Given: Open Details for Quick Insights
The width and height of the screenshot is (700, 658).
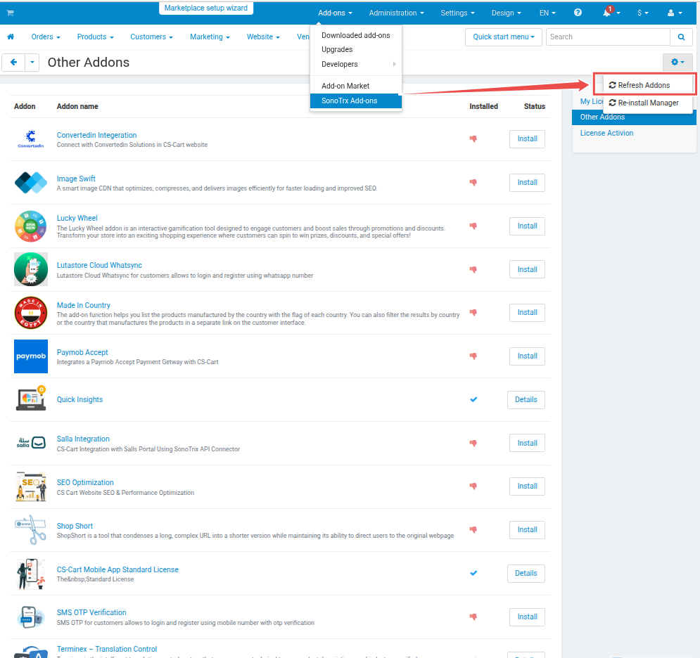Looking at the screenshot, I should click(526, 399).
